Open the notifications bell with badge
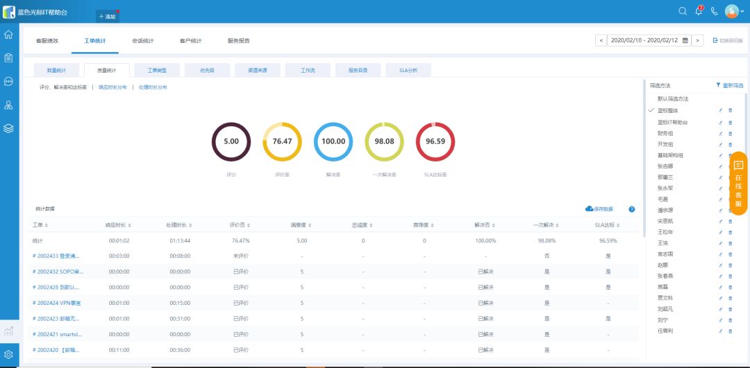Viewport: 750px width, 368px height. pyautogui.click(x=699, y=11)
